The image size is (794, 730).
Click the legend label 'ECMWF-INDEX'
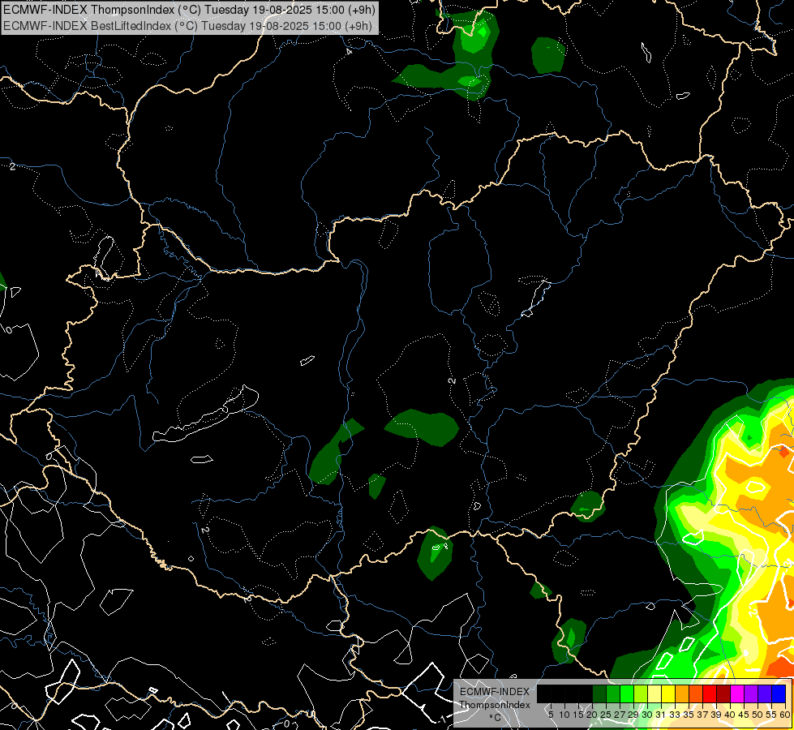[495, 692]
